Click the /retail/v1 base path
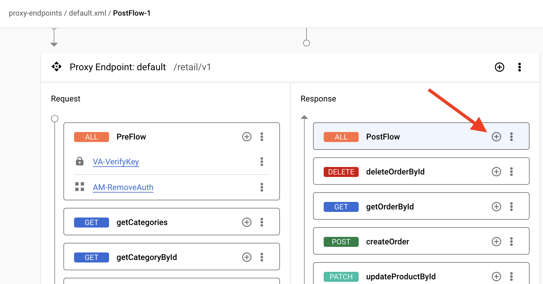This screenshot has height=284, width=543. (192, 67)
